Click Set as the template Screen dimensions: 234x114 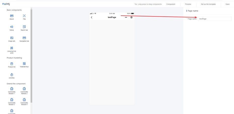(208, 4)
